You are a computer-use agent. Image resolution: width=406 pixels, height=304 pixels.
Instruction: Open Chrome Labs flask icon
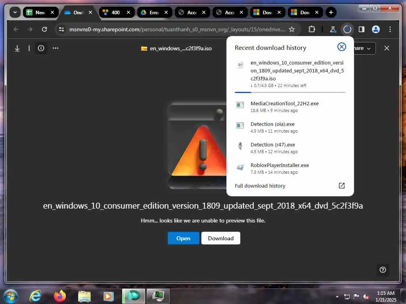pos(333,29)
